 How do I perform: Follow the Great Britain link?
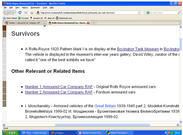(105, 106)
